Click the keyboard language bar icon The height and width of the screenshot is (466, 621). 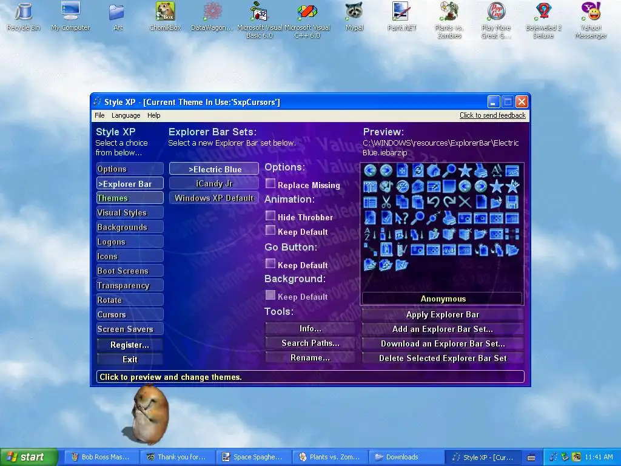click(531, 458)
